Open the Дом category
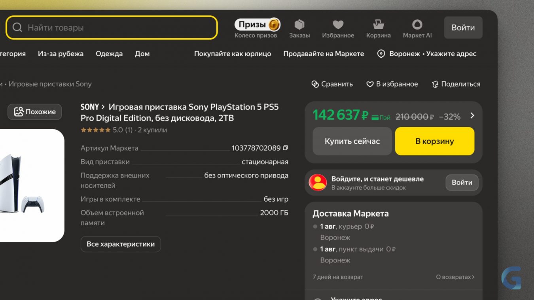This screenshot has width=534, height=300. point(142,54)
